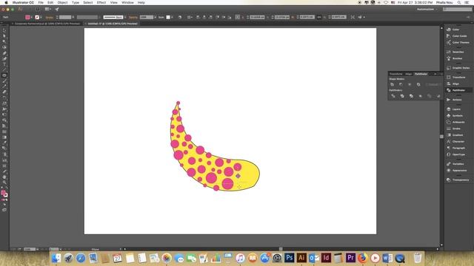This screenshot has width=474, height=266.
Task: Select the Magic Wand tool
Action: [4, 41]
